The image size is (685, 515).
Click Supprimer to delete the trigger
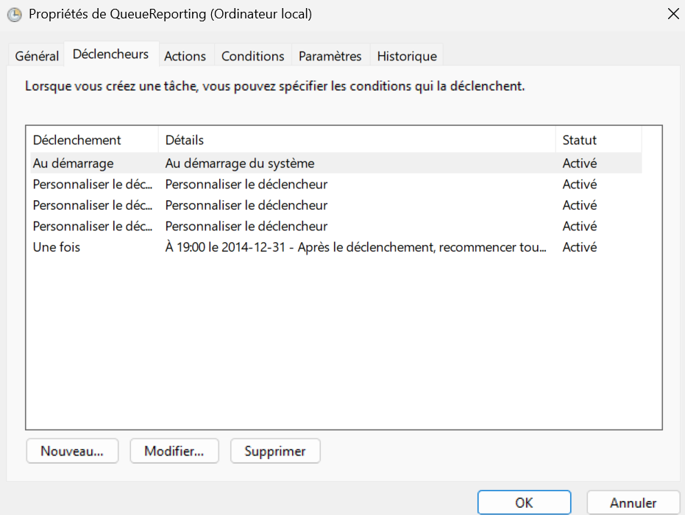pos(274,451)
